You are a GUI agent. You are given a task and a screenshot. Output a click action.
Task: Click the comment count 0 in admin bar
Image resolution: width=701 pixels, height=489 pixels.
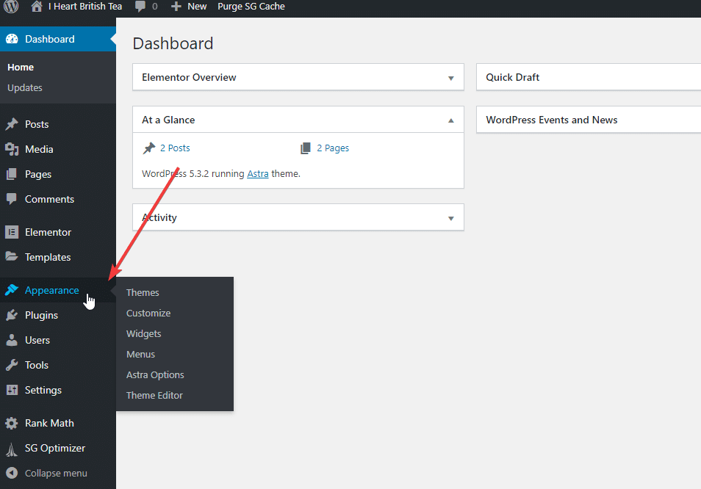click(x=155, y=7)
